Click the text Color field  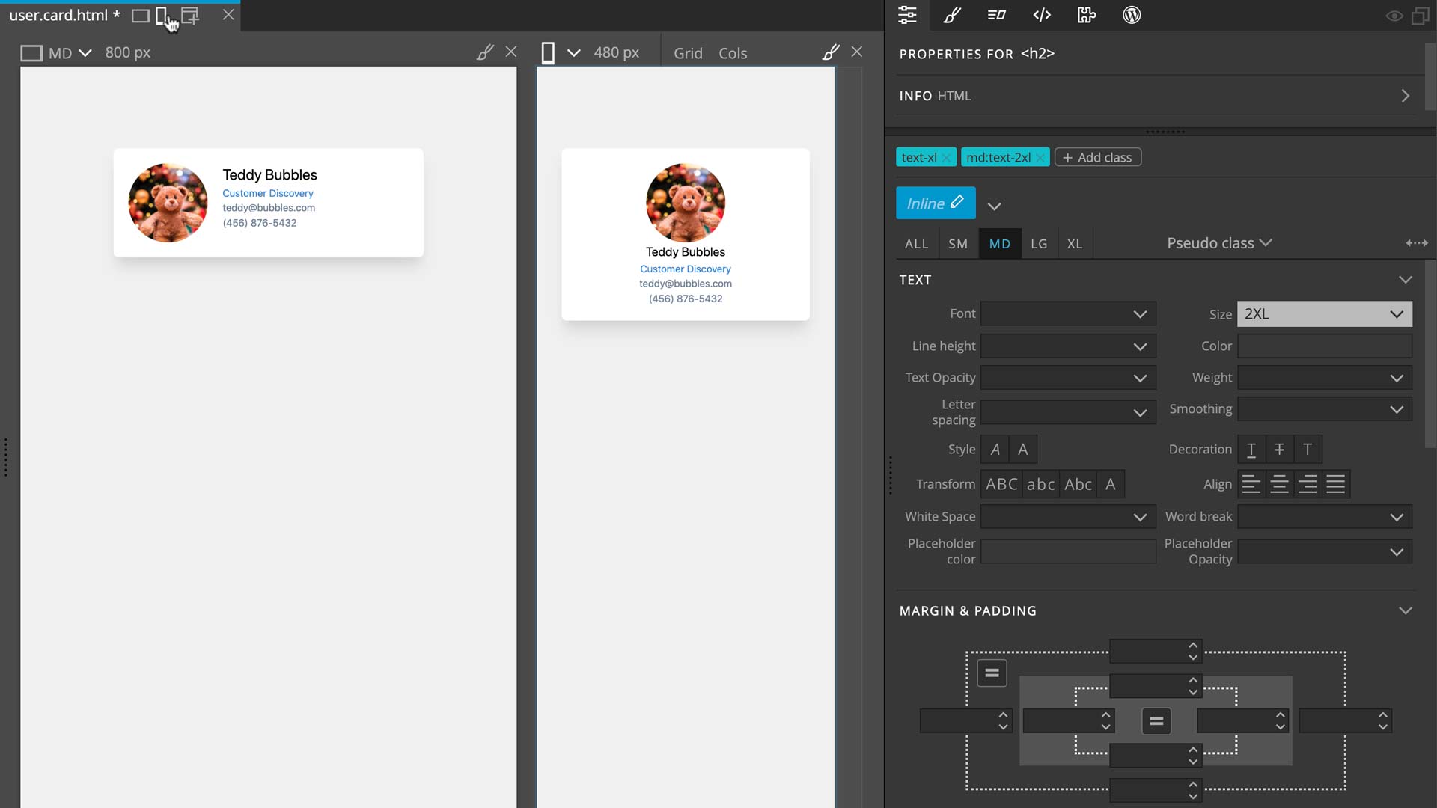pyautogui.click(x=1324, y=346)
